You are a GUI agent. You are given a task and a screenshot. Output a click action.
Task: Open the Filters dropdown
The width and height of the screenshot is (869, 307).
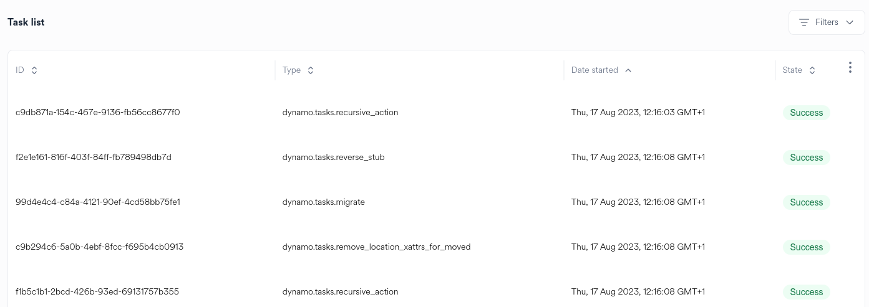click(826, 22)
